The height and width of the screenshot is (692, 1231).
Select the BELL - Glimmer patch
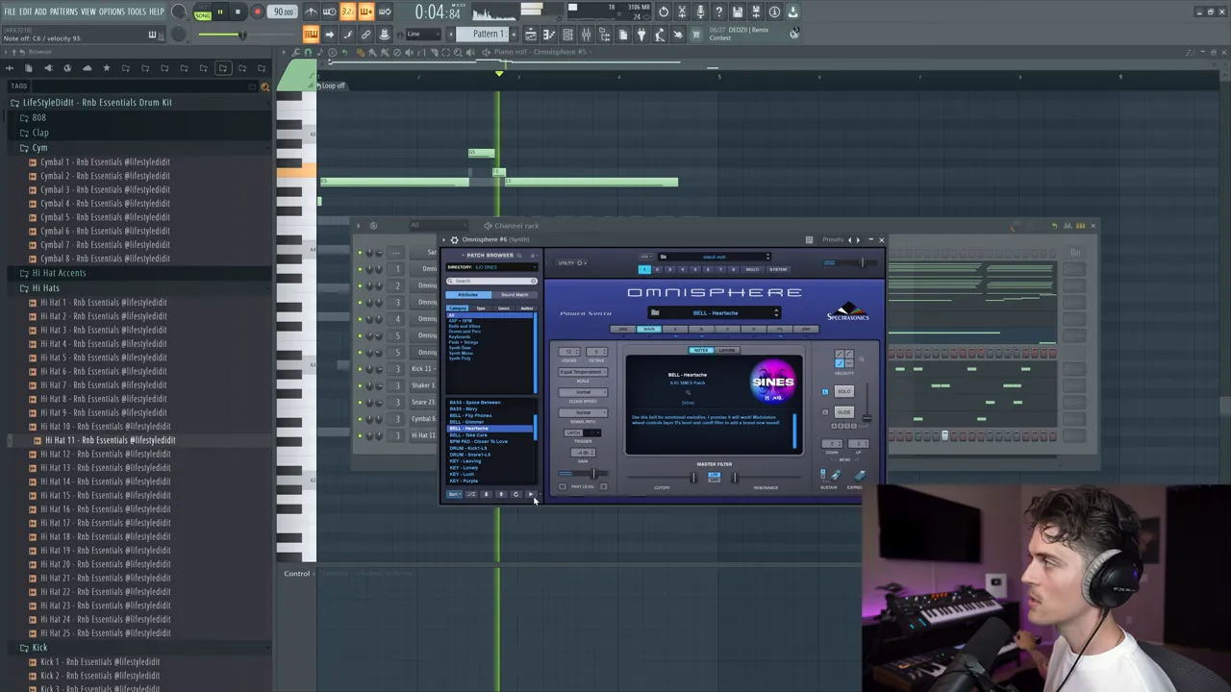[x=467, y=422]
